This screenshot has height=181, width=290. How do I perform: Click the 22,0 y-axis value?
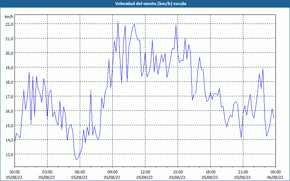pos(9,24)
